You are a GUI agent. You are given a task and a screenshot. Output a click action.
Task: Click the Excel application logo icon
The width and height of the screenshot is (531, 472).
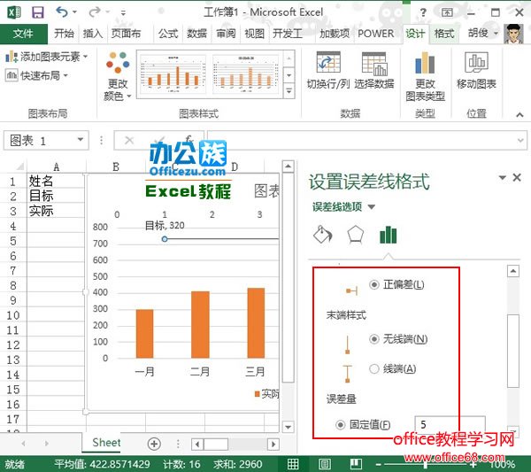coord(14,12)
